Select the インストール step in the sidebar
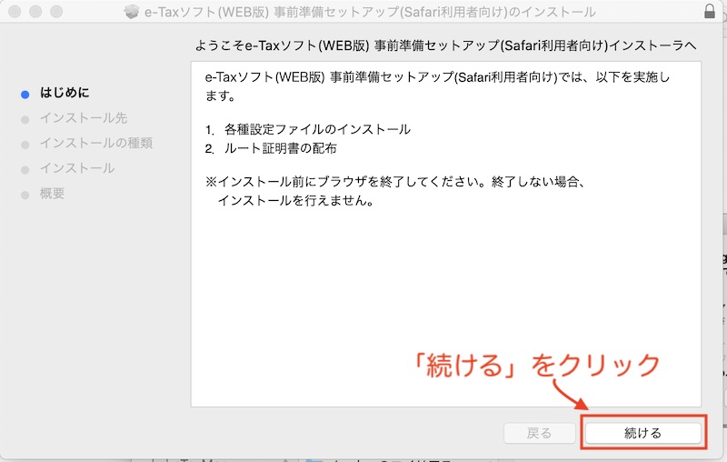The image size is (727, 462). 77,168
